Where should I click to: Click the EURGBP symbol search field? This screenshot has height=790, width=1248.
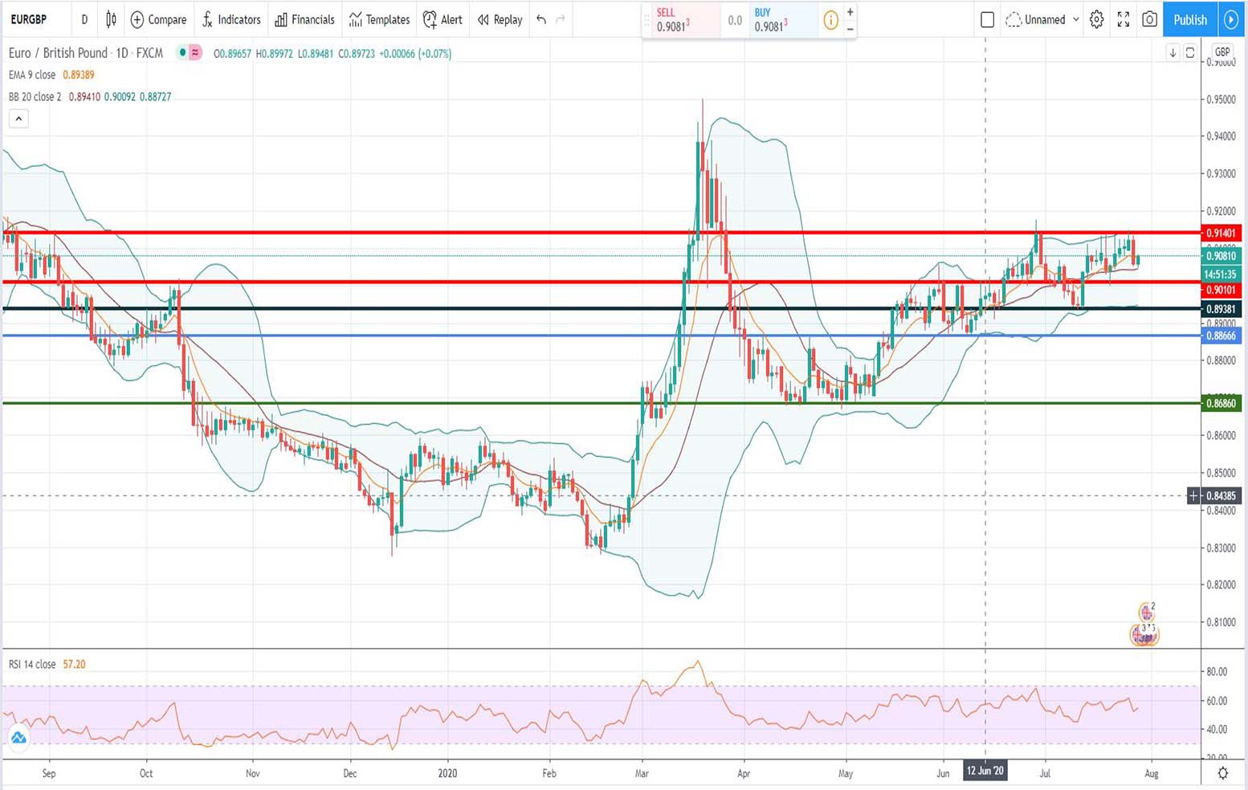pyautogui.click(x=29, y=19)
